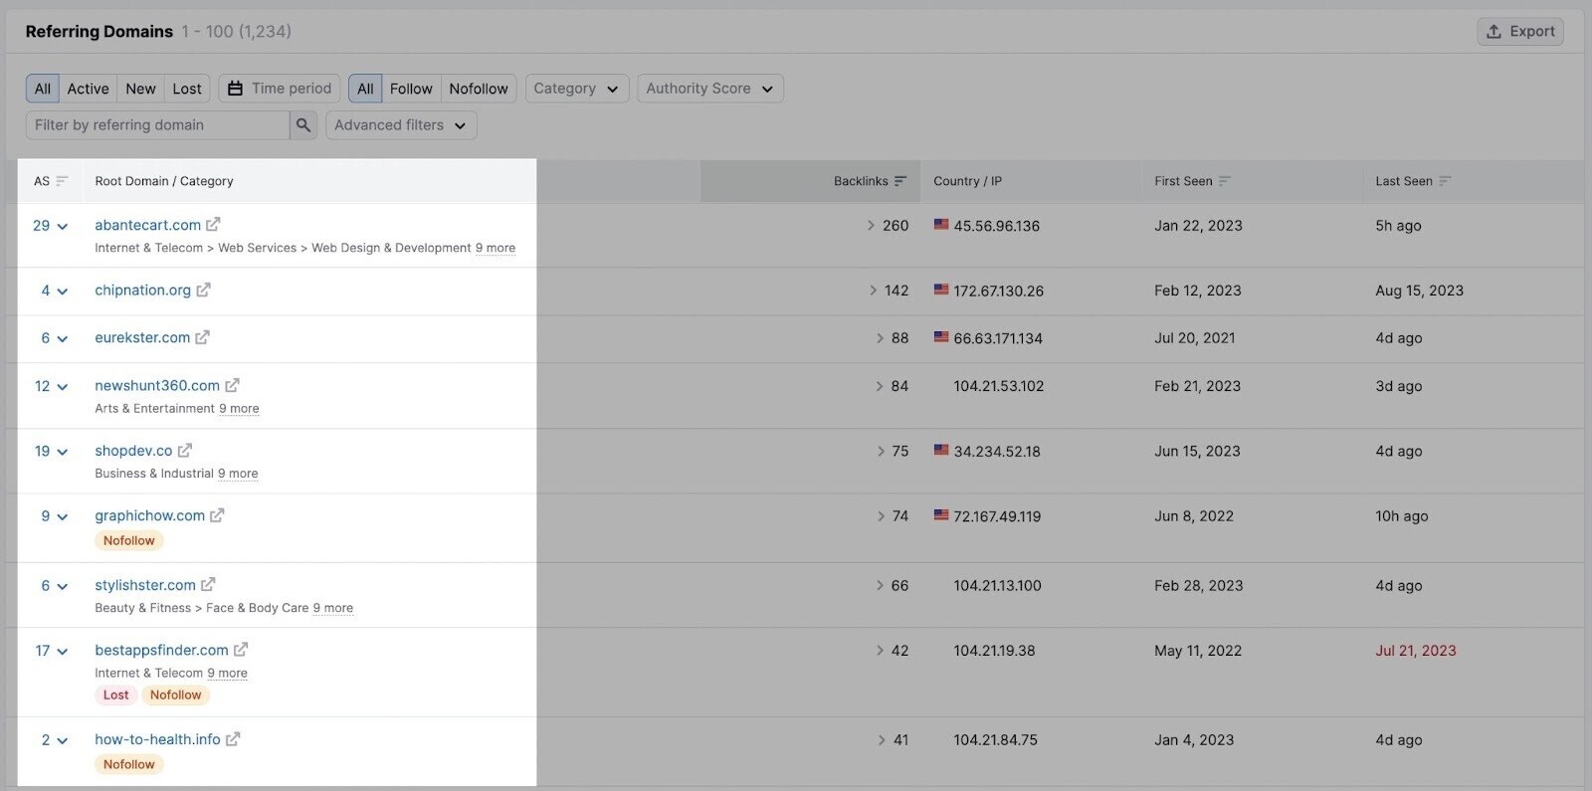Open the chipnation.org domain link
Image resolution: width=1592 pixels, height=791 pixels.
tap(142, 291)
